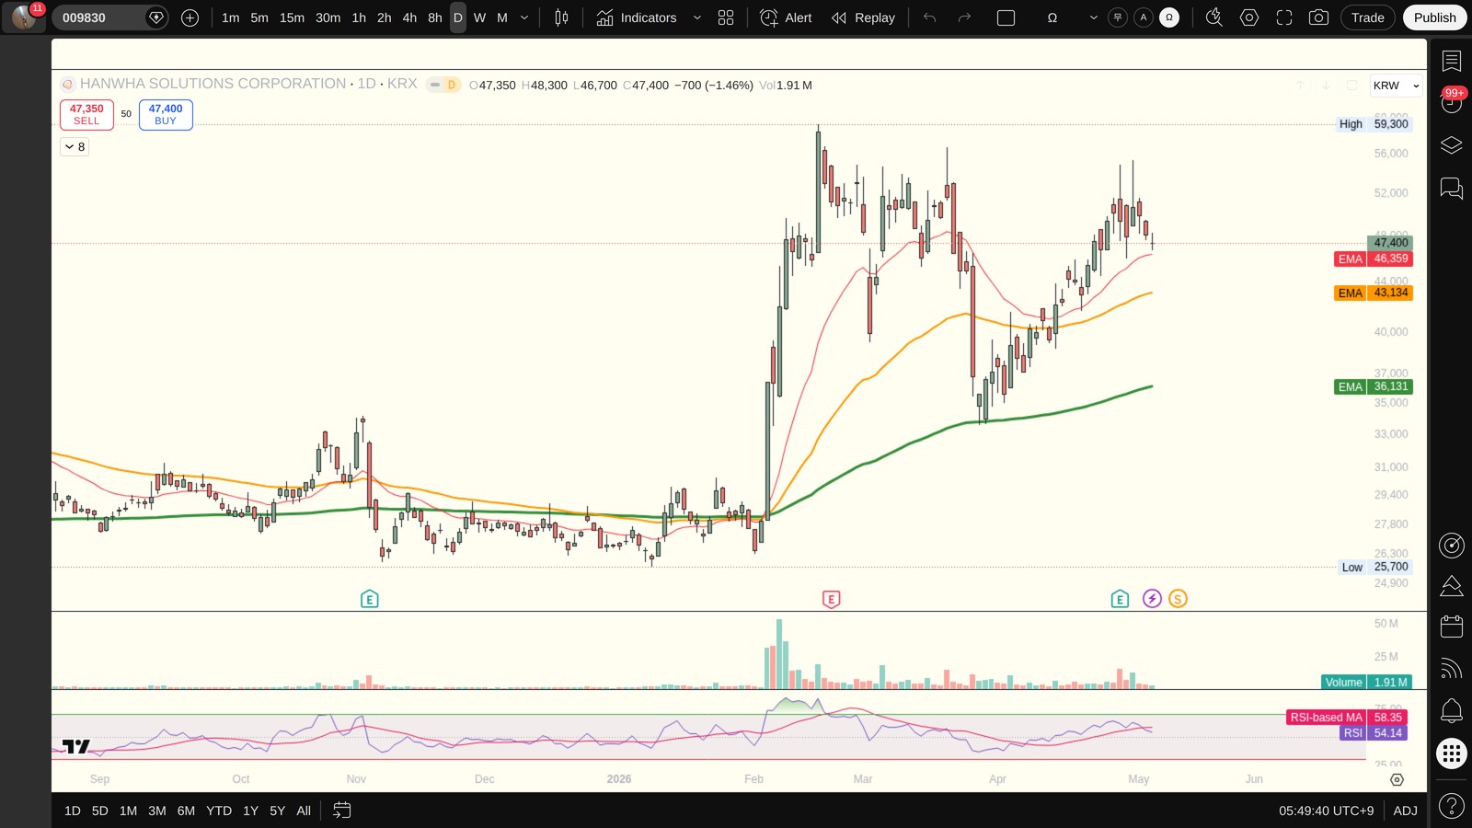Image resolution: width=1472 pixels, height=828 pixels.
Task: Click the 47,350 SELL button
Action: tap(86, 114)
